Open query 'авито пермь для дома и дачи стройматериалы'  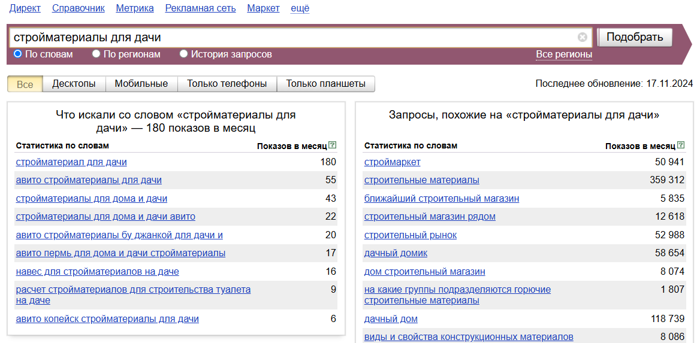click(x=120, y=253)
